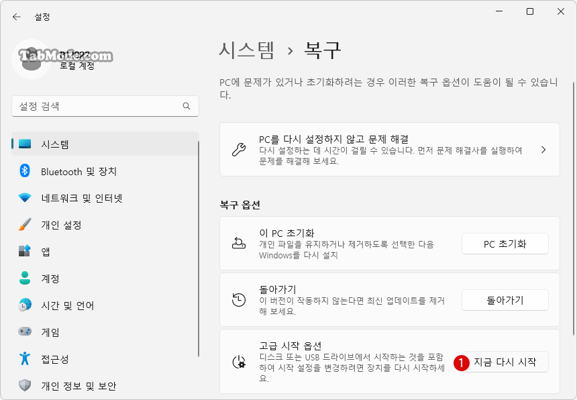577x400 pixels.
Task: Click the 지금 다시 시작 button
Action: pyautogui.click(x=505, y=362)
